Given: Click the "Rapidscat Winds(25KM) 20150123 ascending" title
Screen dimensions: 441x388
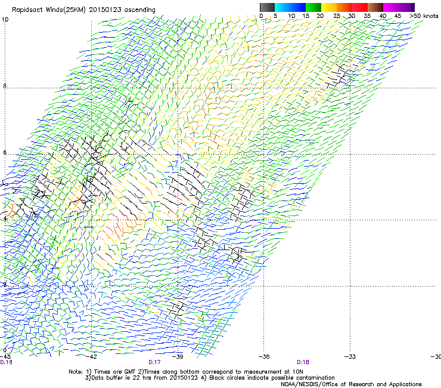Looking at the screenshot, I should (x=83, y=10).
